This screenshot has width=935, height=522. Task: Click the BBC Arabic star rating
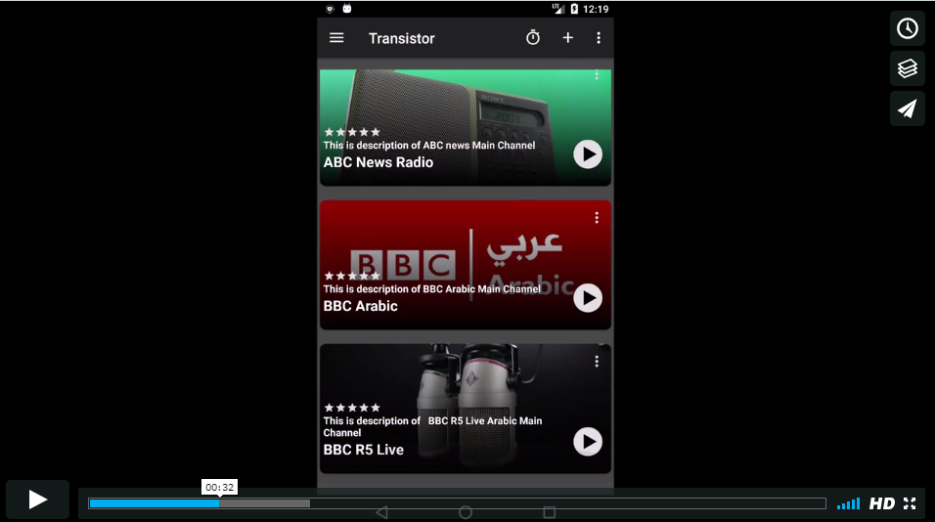click(352, 276)
